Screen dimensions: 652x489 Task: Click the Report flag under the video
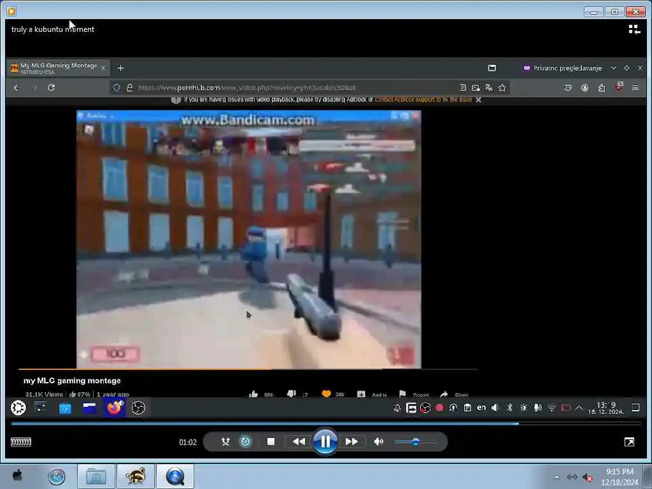pyautogui.click(x=414, y=394)
